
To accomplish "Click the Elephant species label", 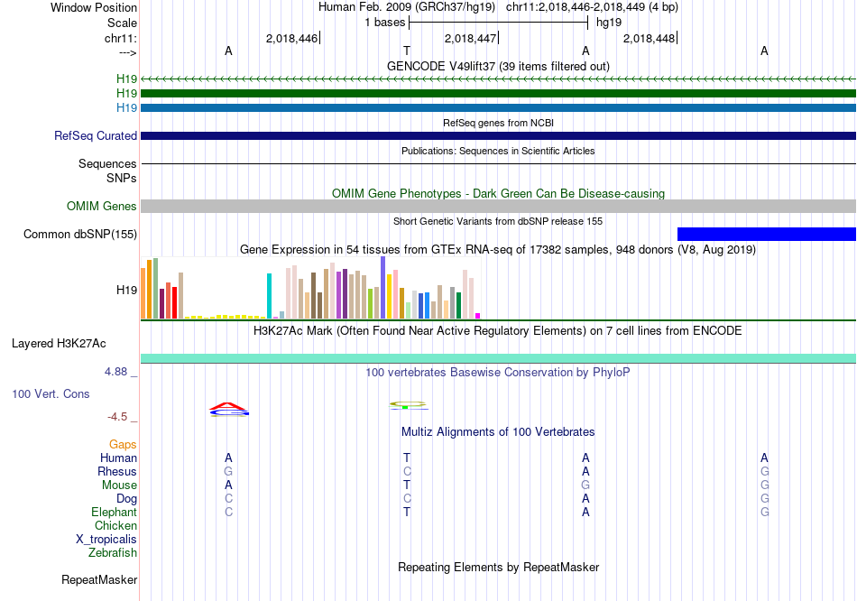I will click(x=114, y=513).
